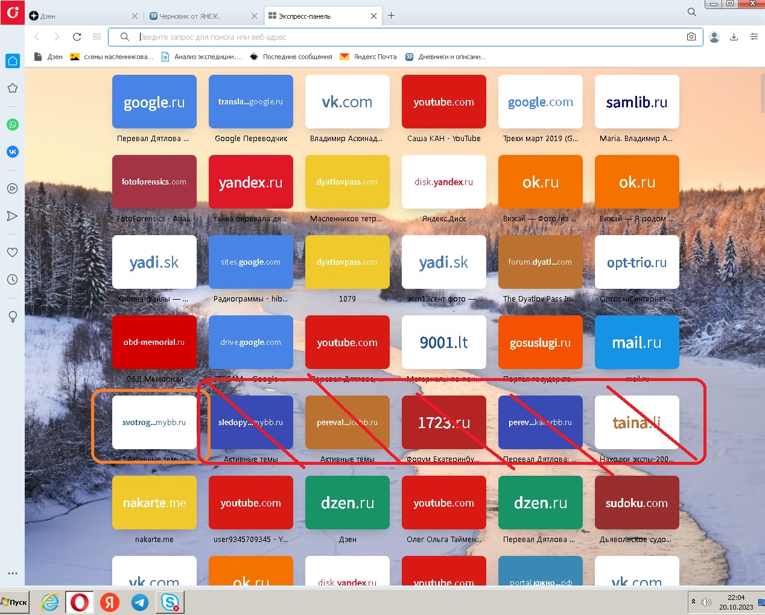This screenshot has width=765, height=615.
Task: Take a snapshot with the camera icon
Action: [x=691, y=37]
